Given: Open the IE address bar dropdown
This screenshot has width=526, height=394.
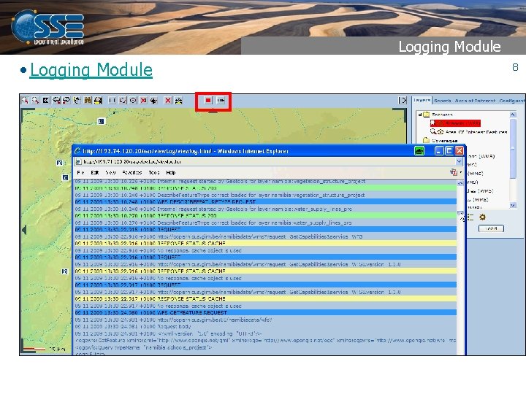Looking at the screenshot, I should [459, 161].
